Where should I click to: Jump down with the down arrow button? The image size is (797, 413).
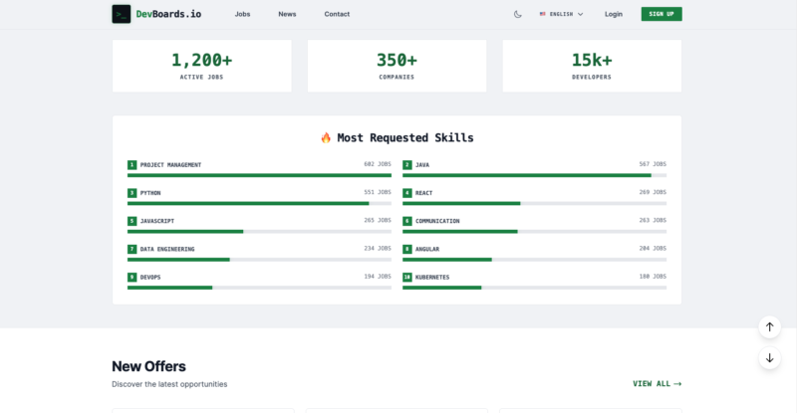[769, 358]
